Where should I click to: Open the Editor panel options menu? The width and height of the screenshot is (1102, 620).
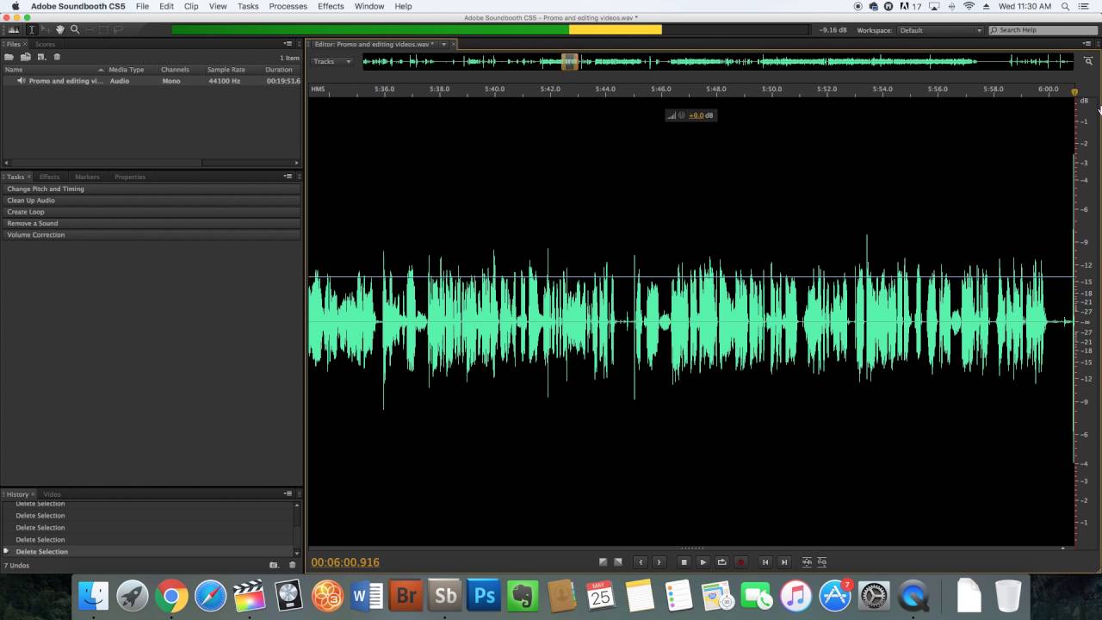pyautogui.click(x=1087, y=44)
